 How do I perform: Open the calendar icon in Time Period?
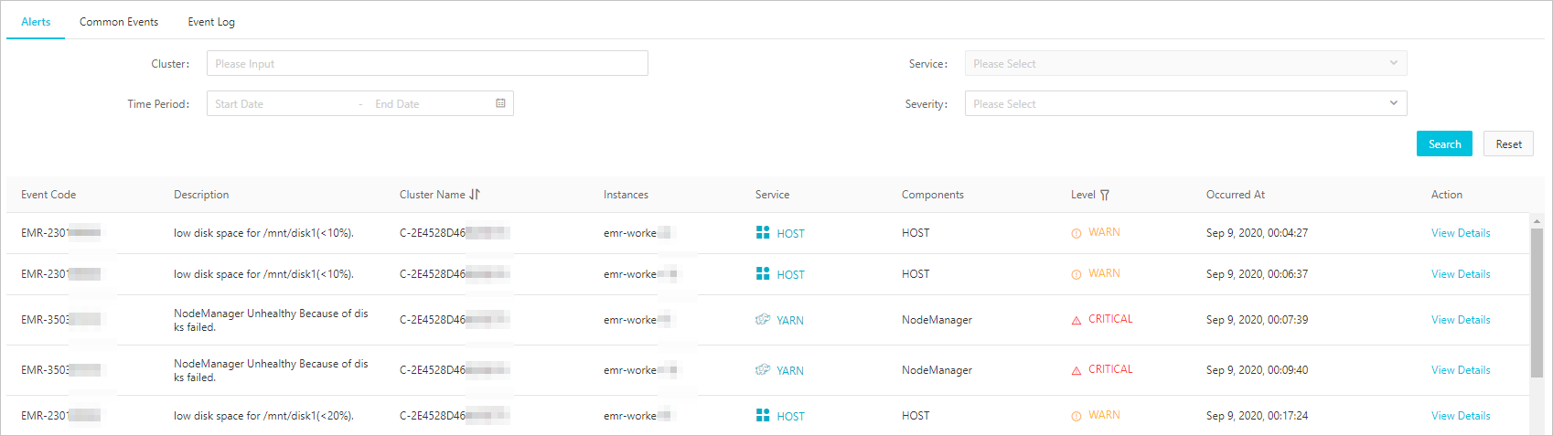pyautogui.click(x=500, y=103)
